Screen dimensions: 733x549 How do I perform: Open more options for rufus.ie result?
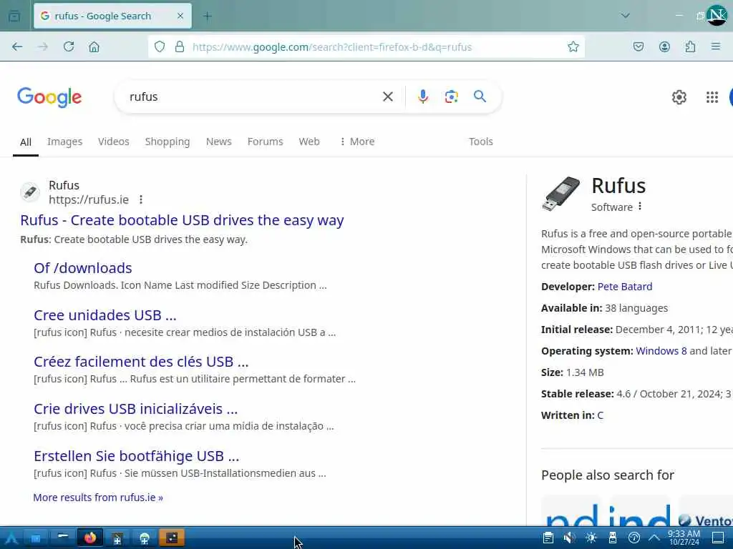141,200
